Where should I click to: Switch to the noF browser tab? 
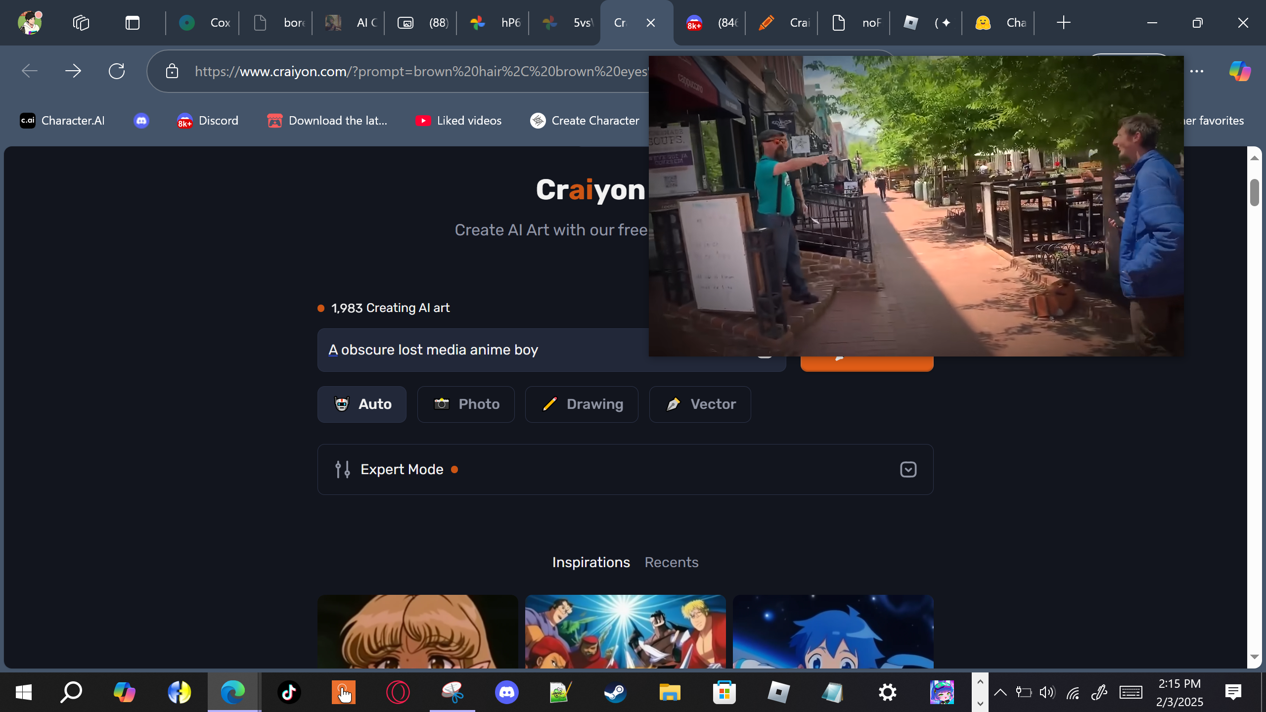coord(855,23)
